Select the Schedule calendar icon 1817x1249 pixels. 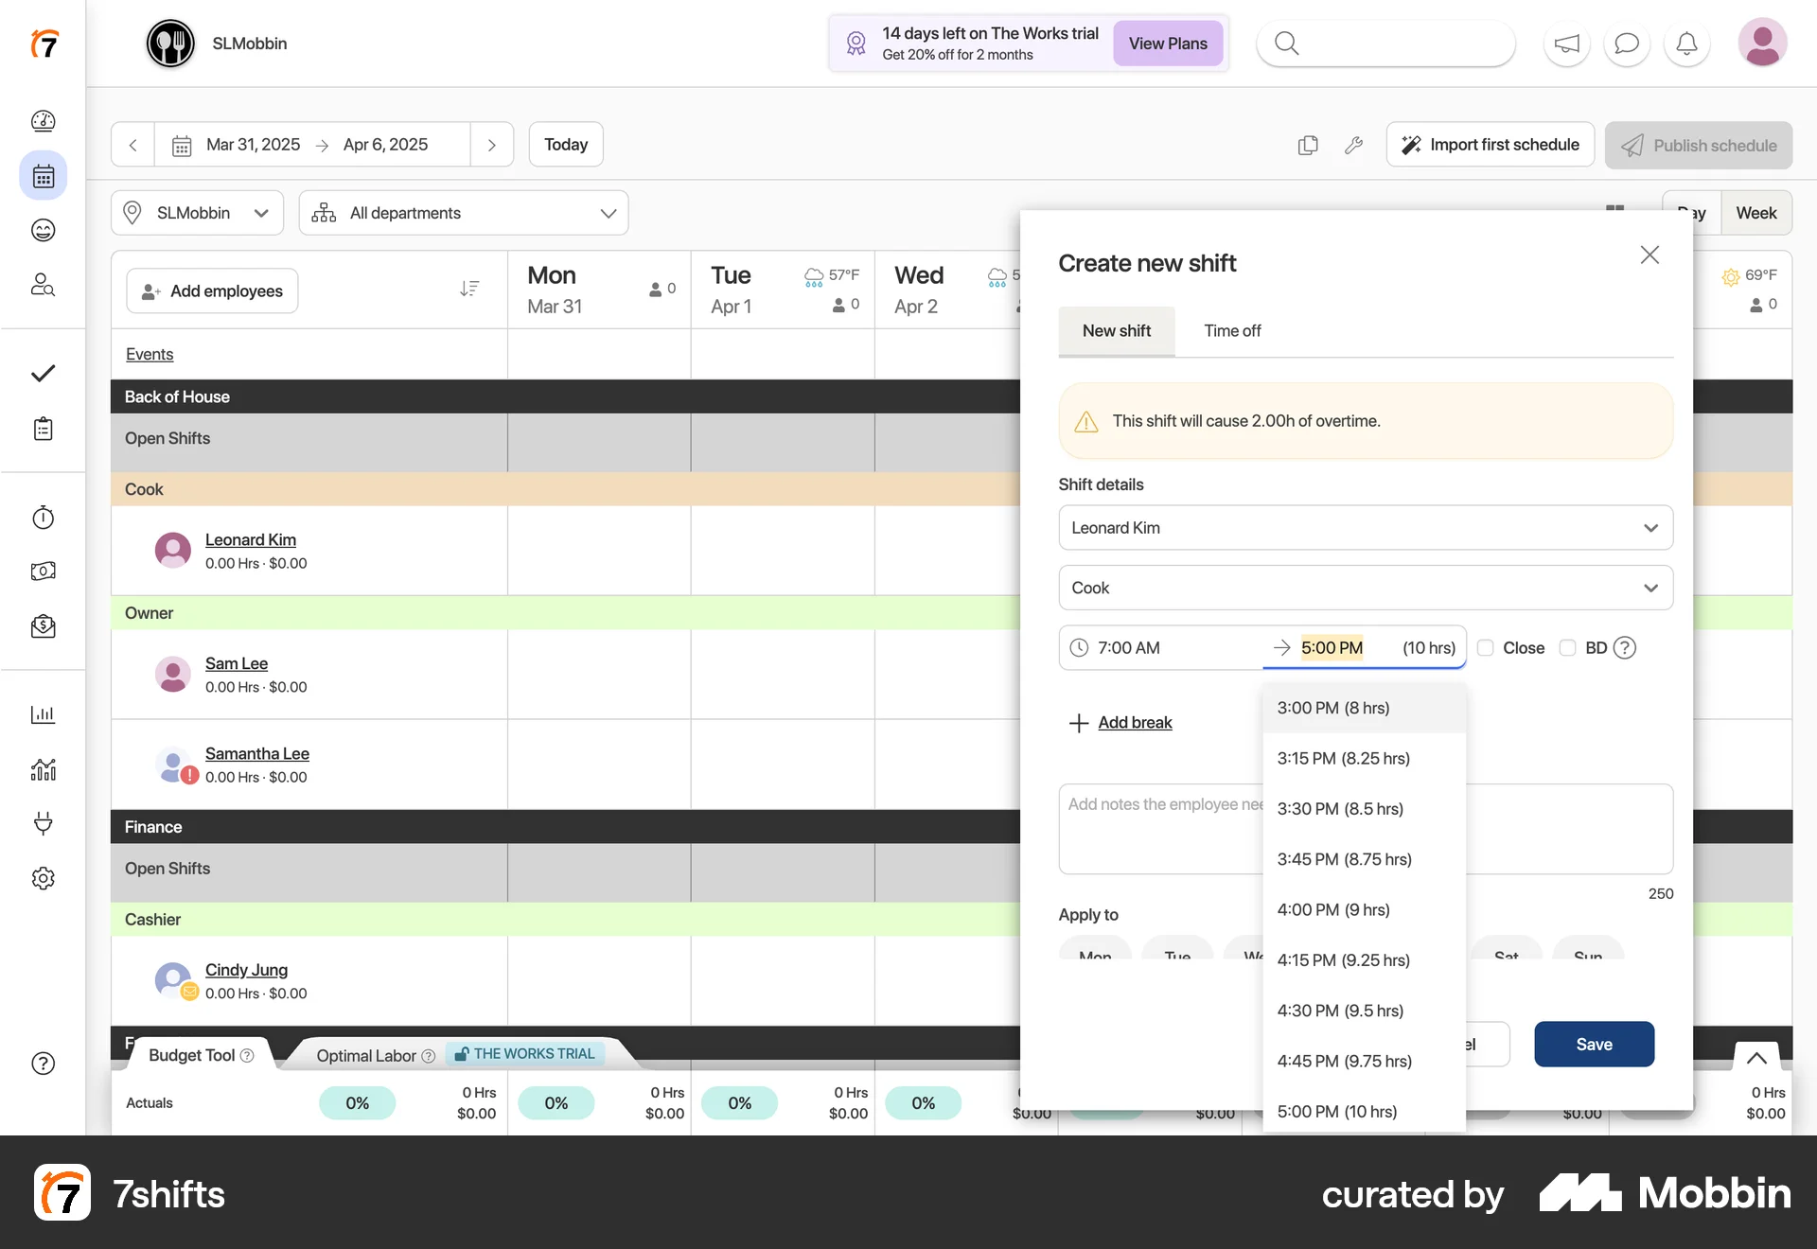click(43, 175)
